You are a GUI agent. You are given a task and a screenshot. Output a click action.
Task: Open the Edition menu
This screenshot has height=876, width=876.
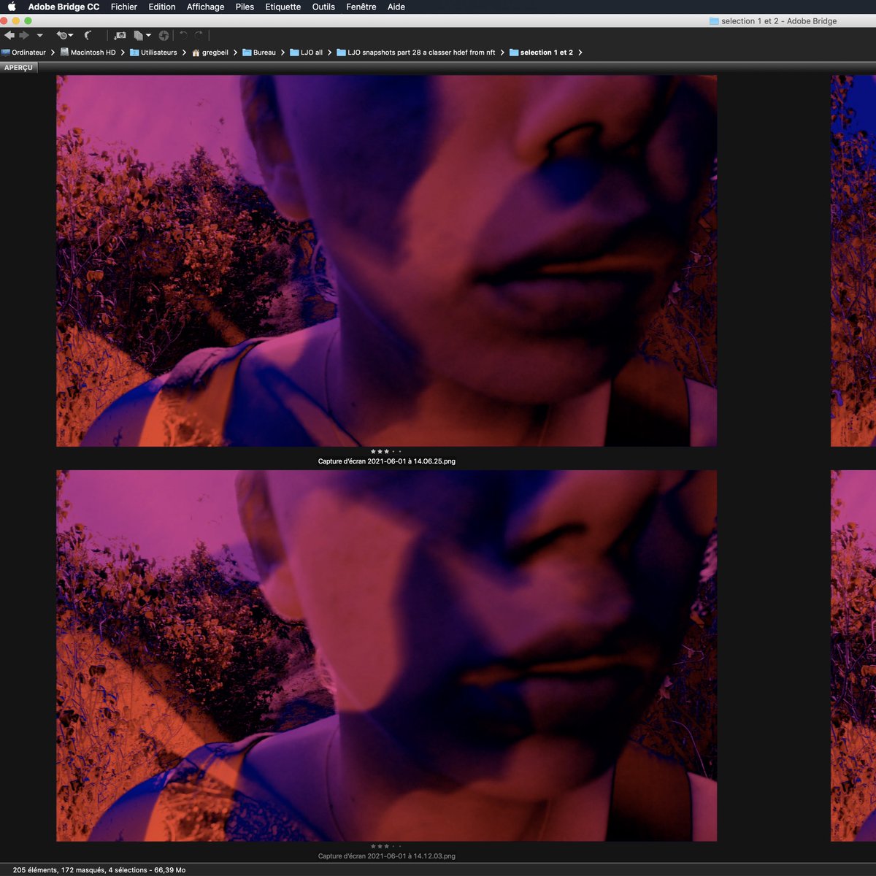pyautogui.click(x=162, y=7)
